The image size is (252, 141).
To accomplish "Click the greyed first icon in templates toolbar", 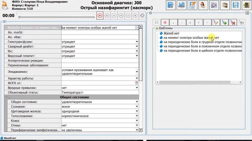I will pyautogui.click(x=156, y=23).
